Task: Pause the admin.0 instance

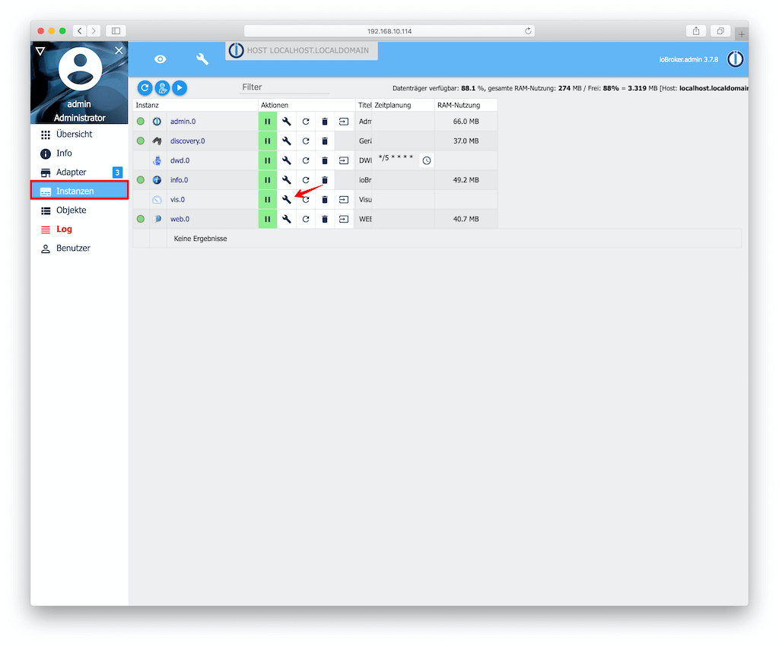Action: (x=267, y=121)
